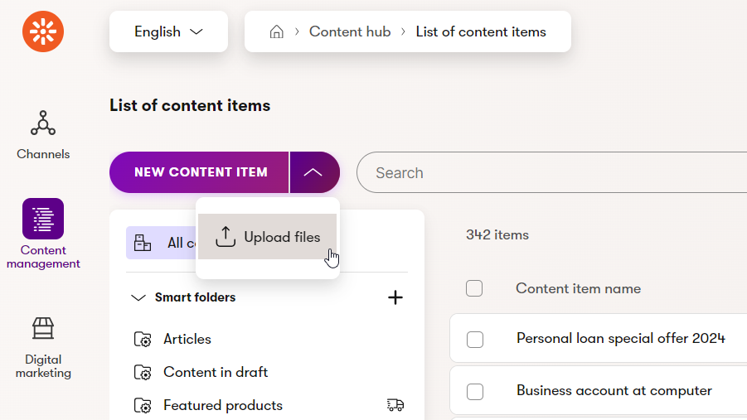Collapse the Smart folders section
Viewport: 747px width, 420px height.
pos(138,297)
